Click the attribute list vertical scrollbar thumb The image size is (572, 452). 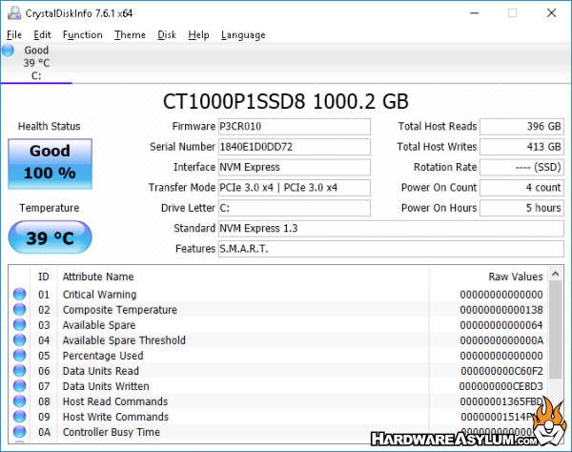(556, 330)
